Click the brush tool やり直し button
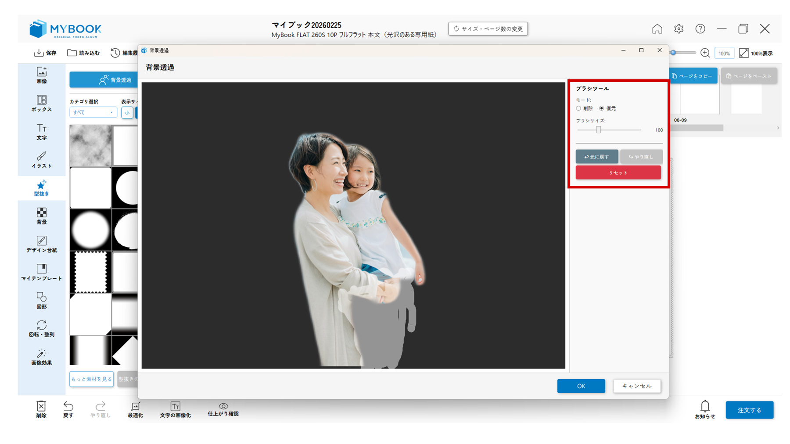 point(641,156)
